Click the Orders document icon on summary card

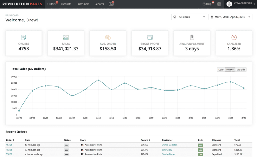(24, 37)
